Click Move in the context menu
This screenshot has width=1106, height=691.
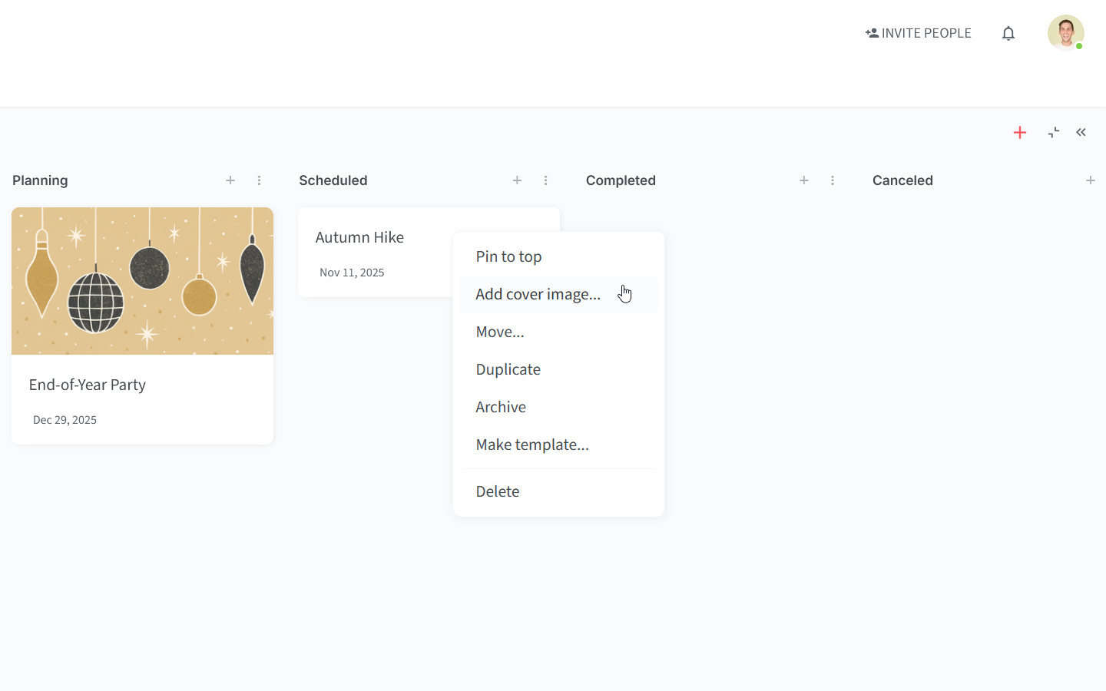pyautogui.click(x=500, y=331)
